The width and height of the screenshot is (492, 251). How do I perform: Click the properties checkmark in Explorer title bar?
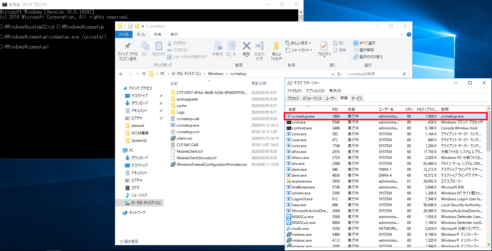(130, 26)
